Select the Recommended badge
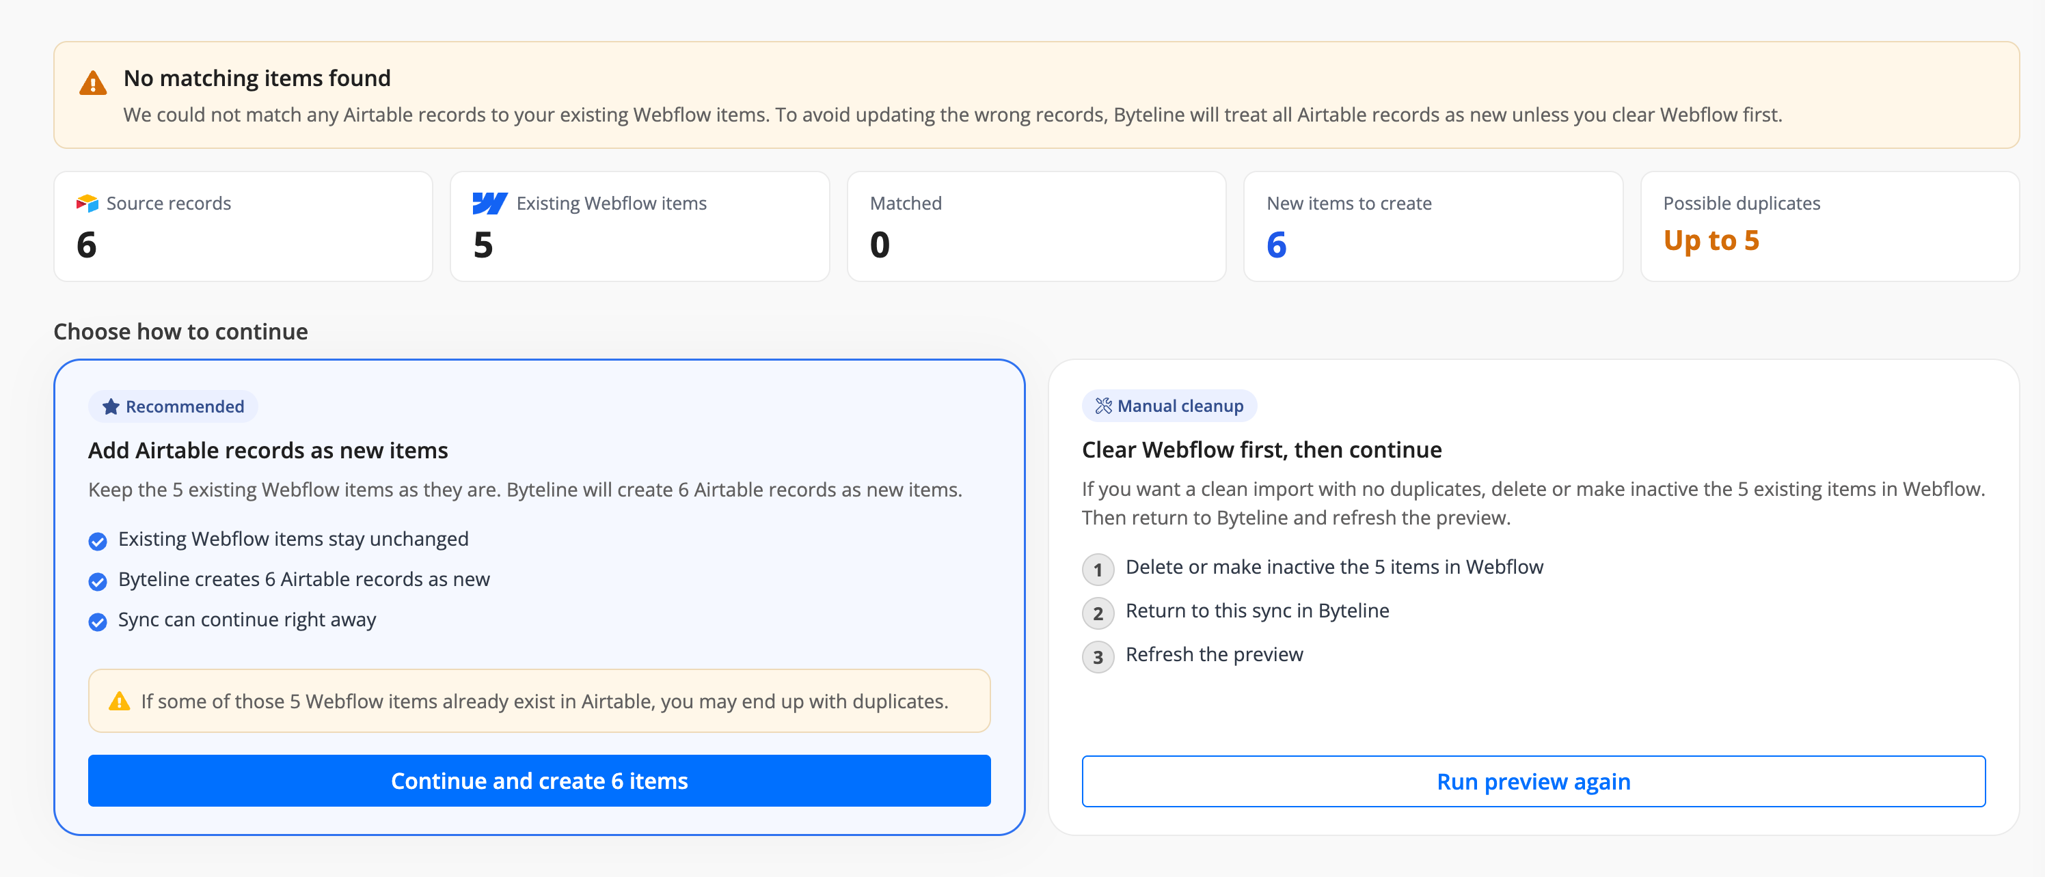The width and height of the screenshot is (2045, 877). pyautogui.click(x=173, y=406)
